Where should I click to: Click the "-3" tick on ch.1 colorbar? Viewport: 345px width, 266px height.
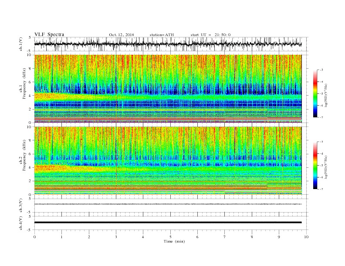point(321,70)
